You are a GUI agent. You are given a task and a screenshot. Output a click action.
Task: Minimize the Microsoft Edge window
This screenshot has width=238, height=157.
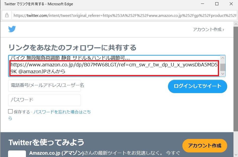[202, 4]
